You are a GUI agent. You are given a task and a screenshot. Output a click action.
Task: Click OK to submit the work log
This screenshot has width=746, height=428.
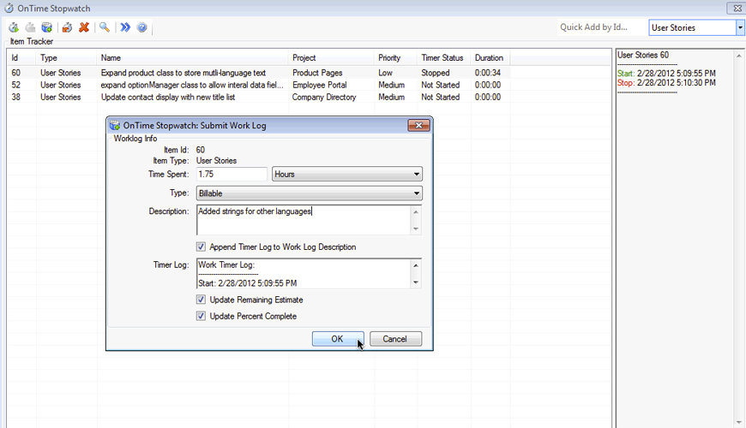338,339
